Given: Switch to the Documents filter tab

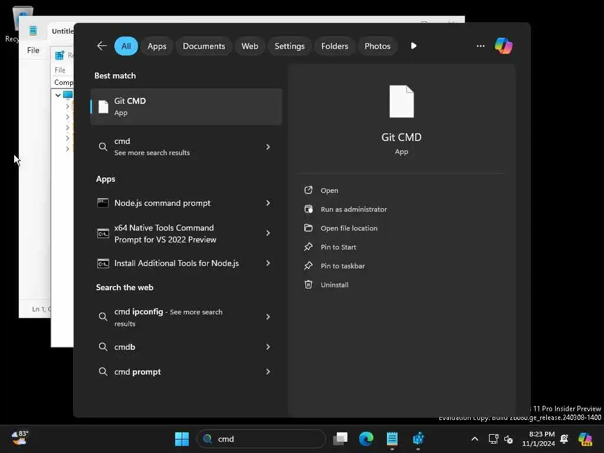Looking at the screenshot, I should point(203,46).
